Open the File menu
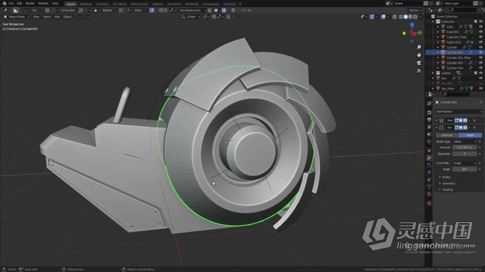485x272 pixels. (11, 4)
